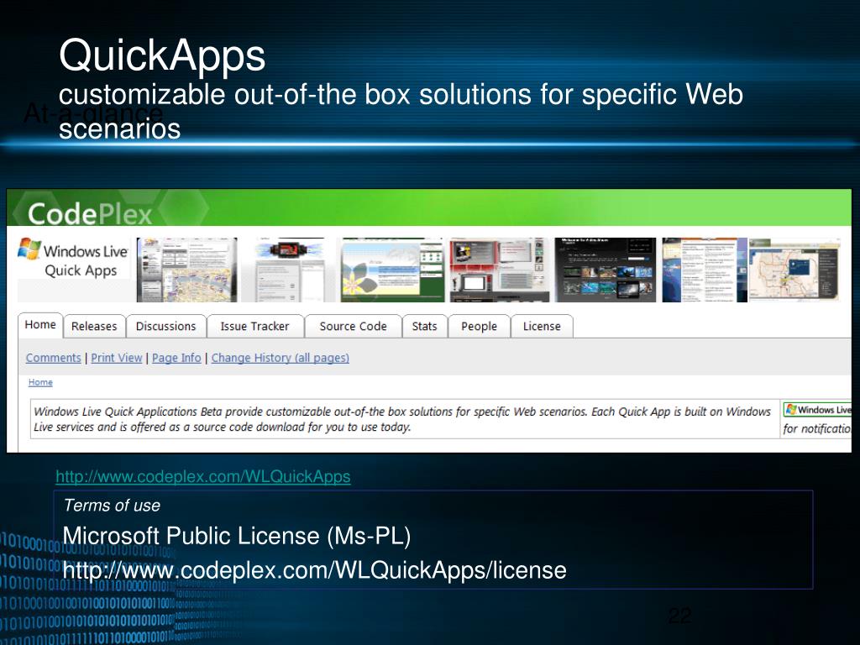860x645 pixels.
Task: Go to the Issue Tracker tab
Action: click(255, 327)
